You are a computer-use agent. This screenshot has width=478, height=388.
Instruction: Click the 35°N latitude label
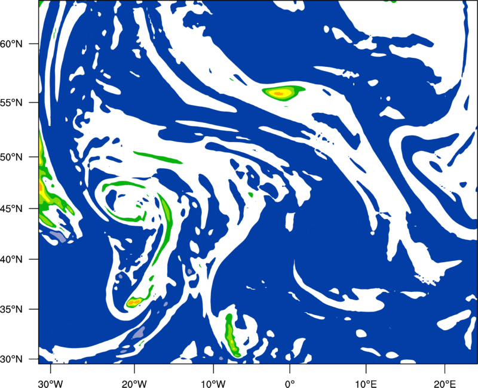click(x=11, y=309)
